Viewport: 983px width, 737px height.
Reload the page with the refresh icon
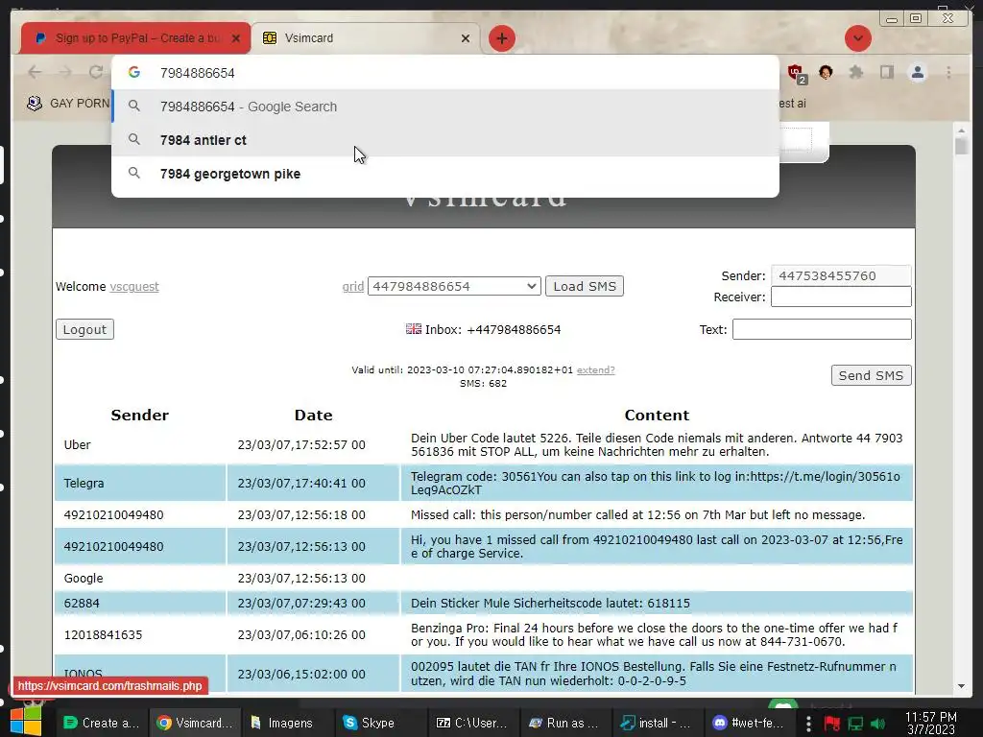click(96, 72)
